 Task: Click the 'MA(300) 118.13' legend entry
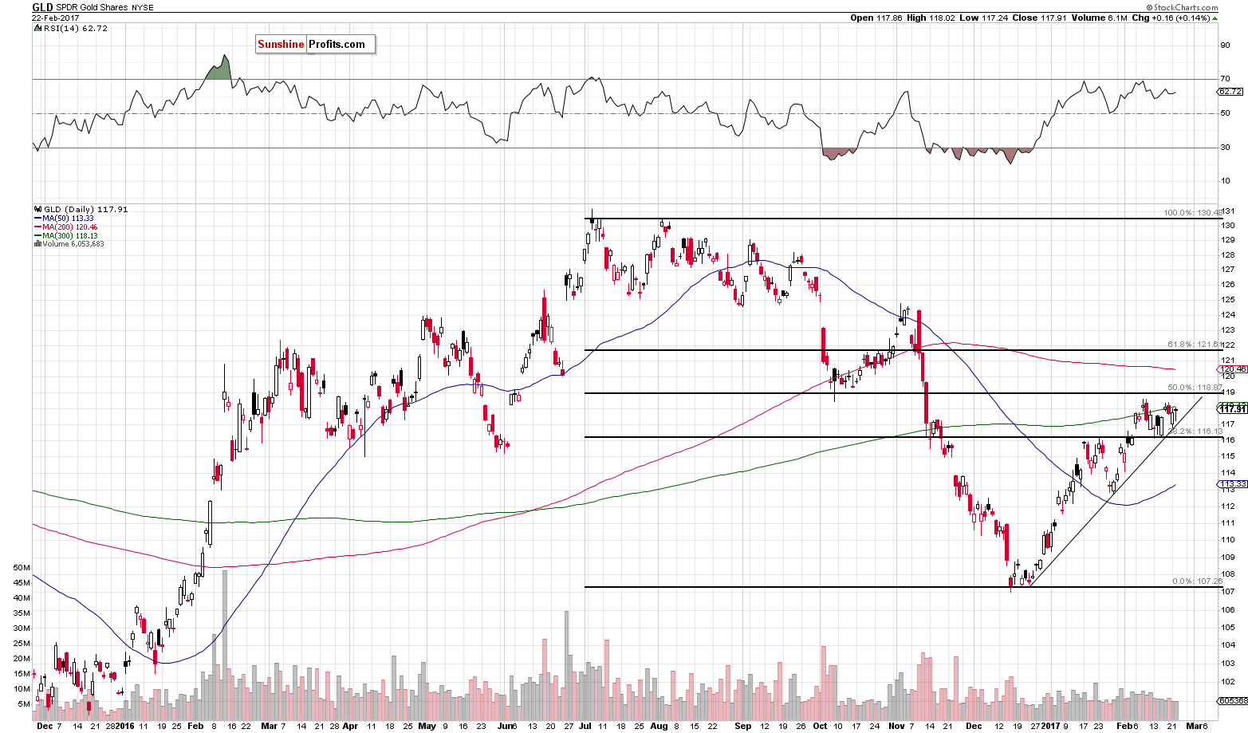pos(70,236)
